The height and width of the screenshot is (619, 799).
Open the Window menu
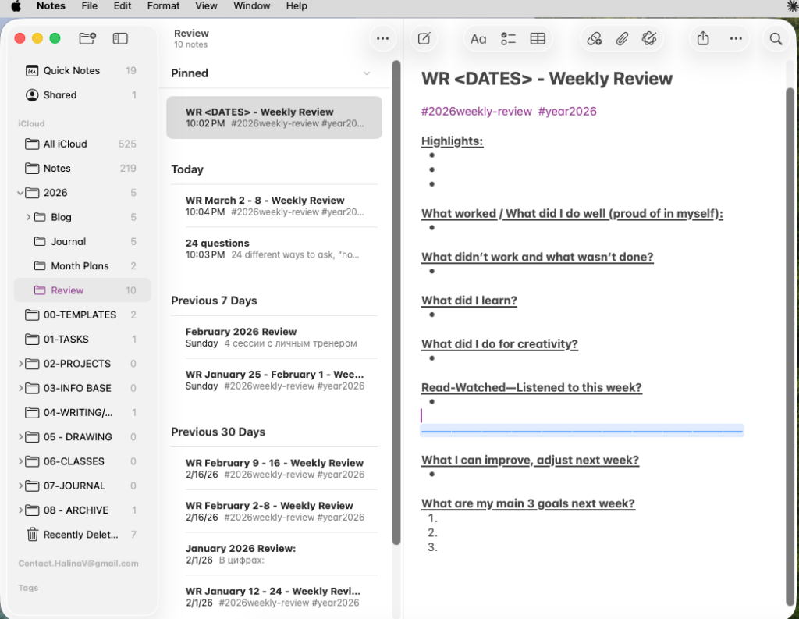(252, 6)
